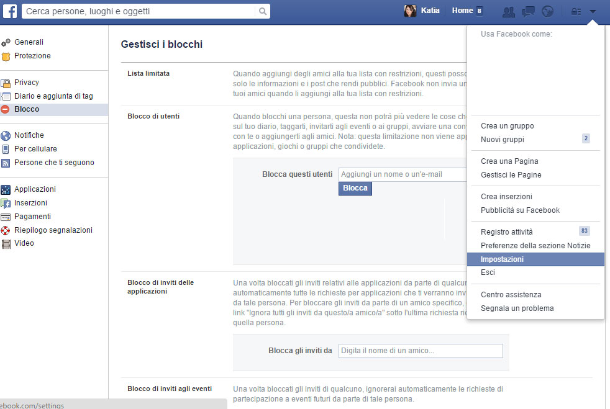The image size is (610, 409).
Task: Open Generali settings section
Action: 29,42
